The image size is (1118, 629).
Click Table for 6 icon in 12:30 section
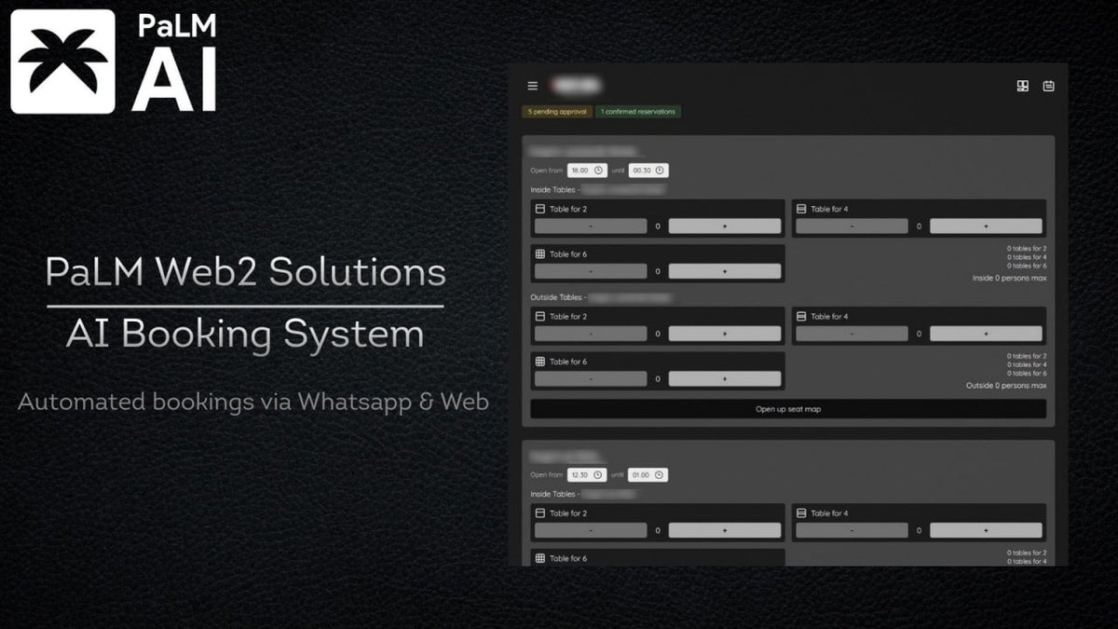coord(540,558)
